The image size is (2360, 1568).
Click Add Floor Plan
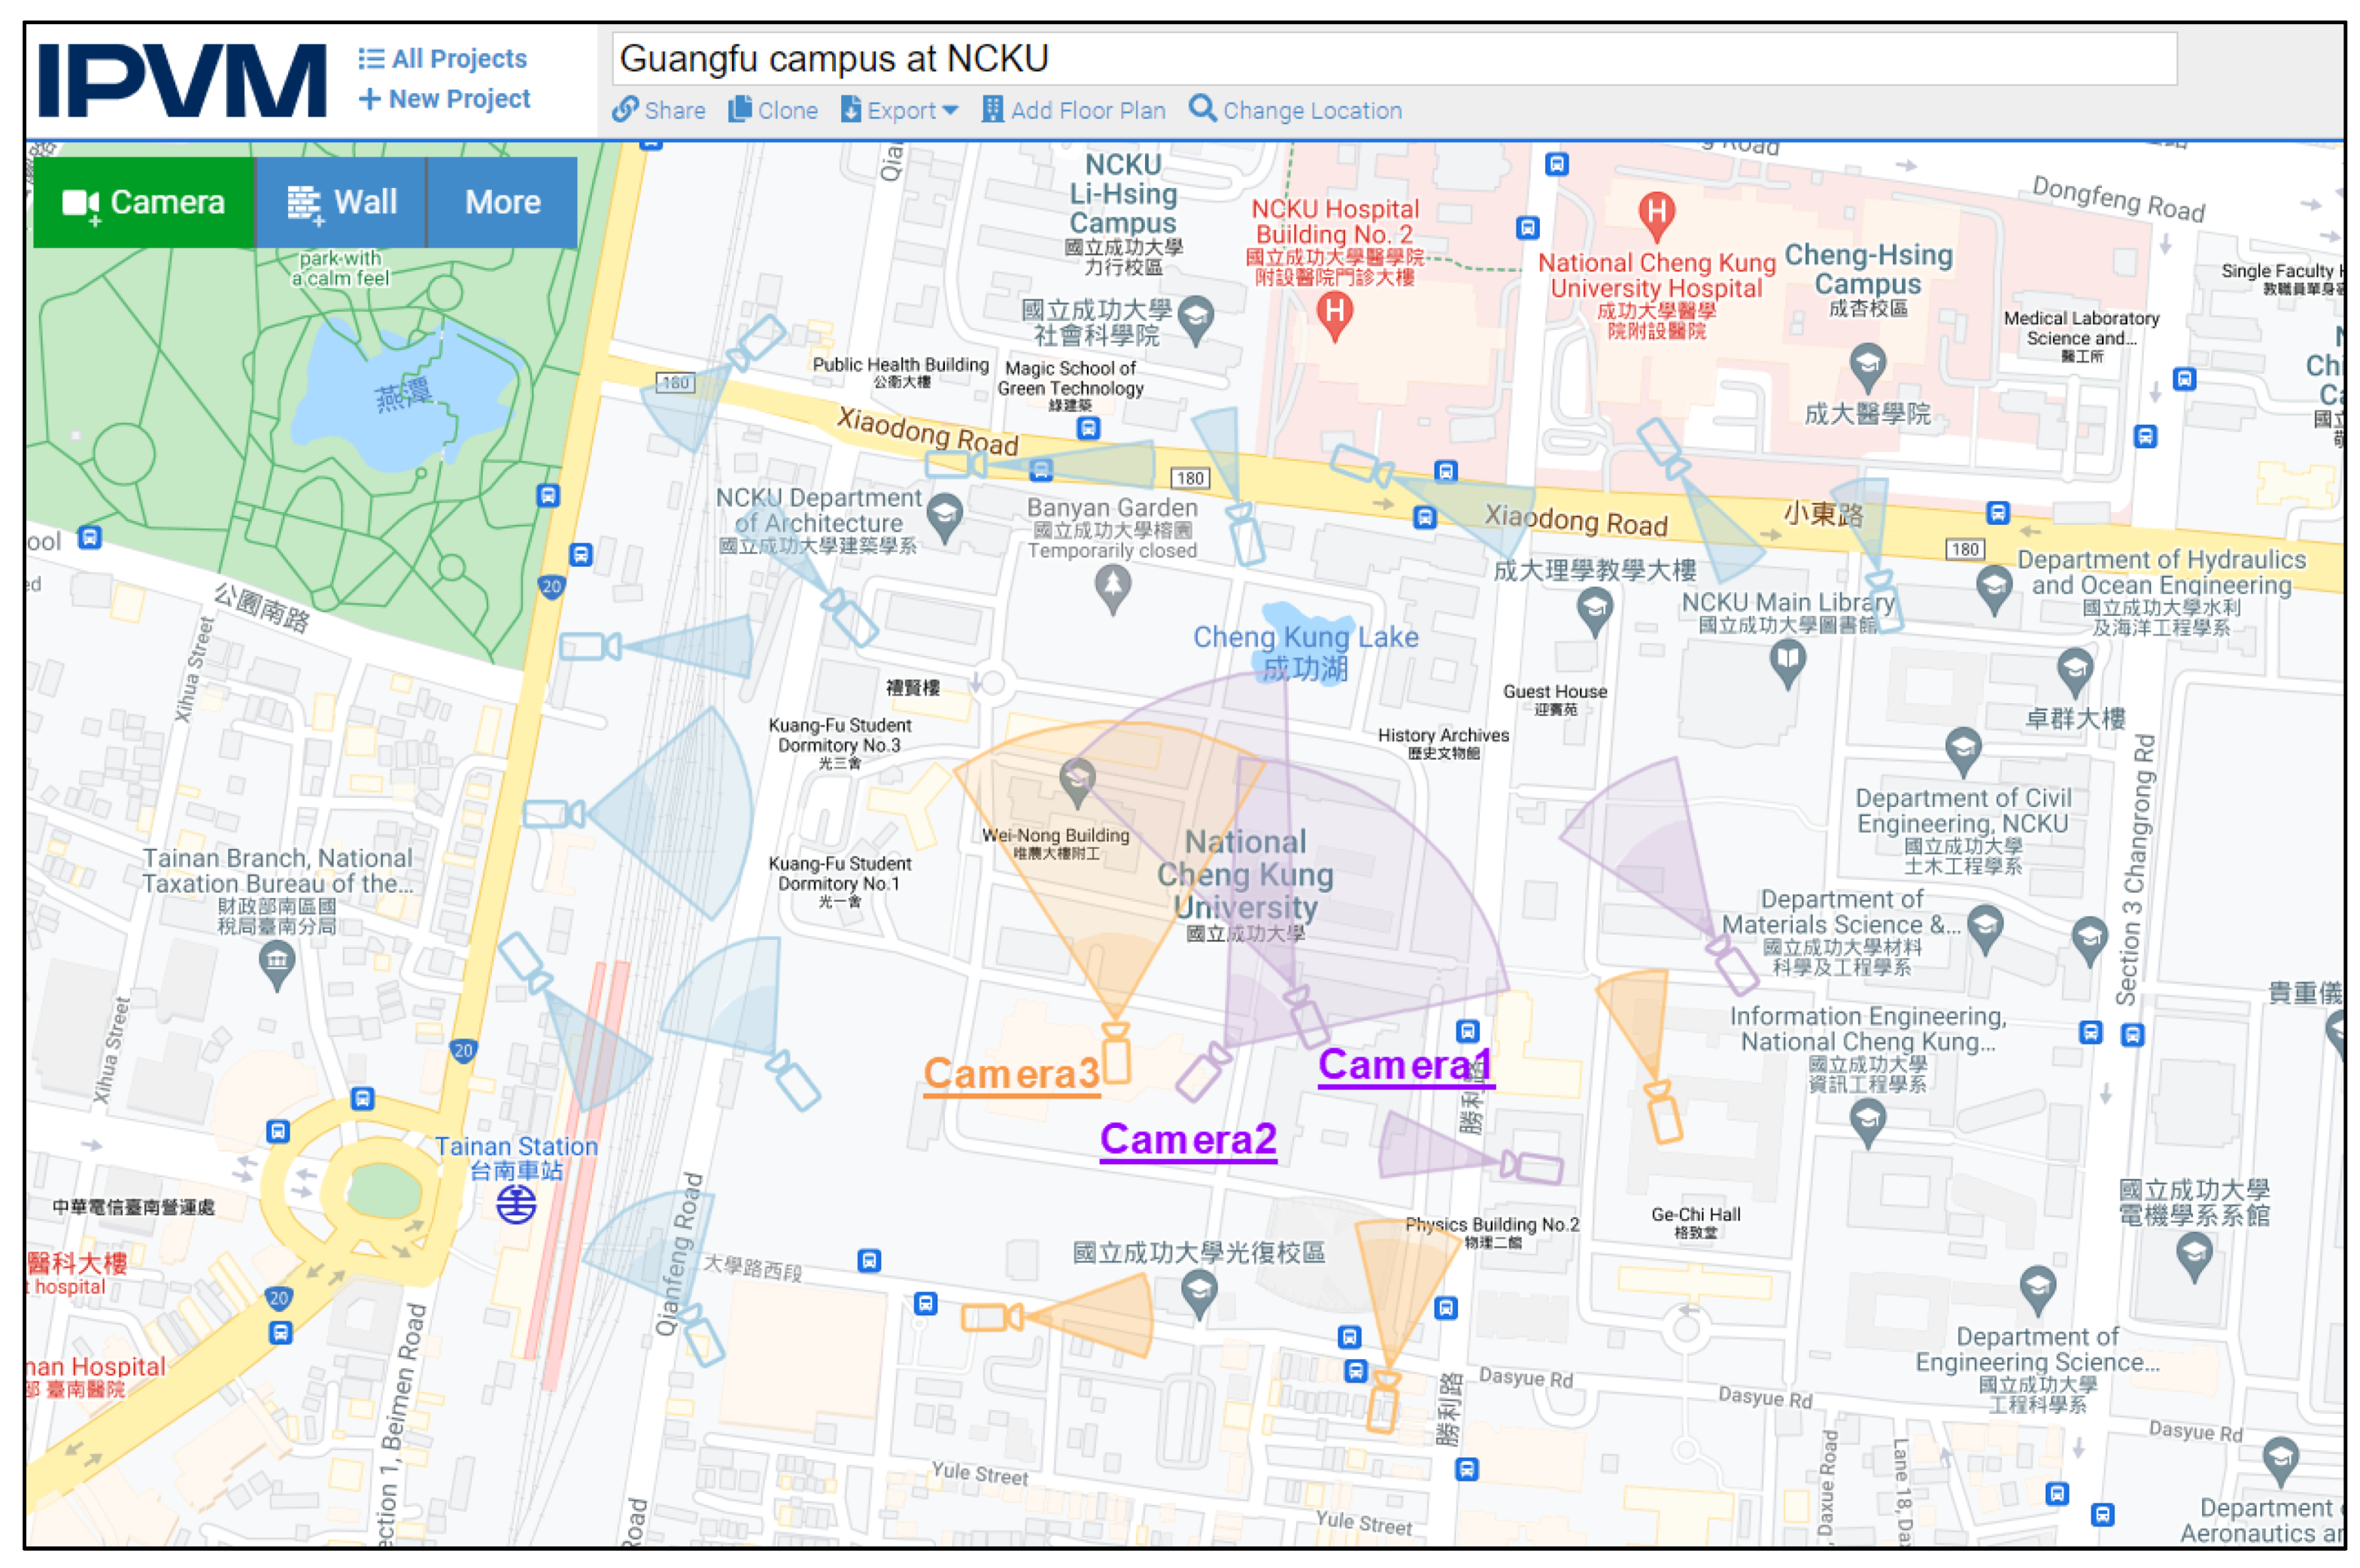tap(1074, 110)
